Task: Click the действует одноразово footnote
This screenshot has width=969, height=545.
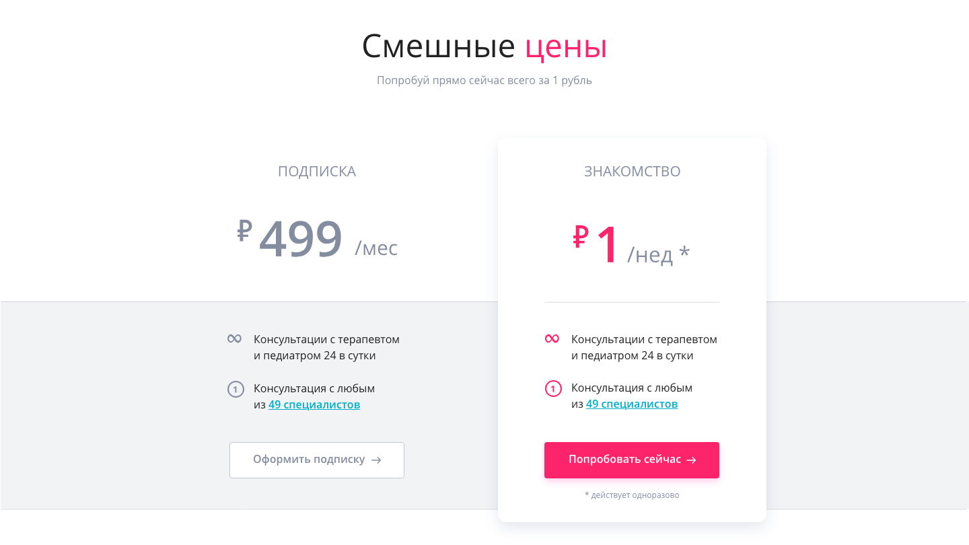Action: coord(632,495)
